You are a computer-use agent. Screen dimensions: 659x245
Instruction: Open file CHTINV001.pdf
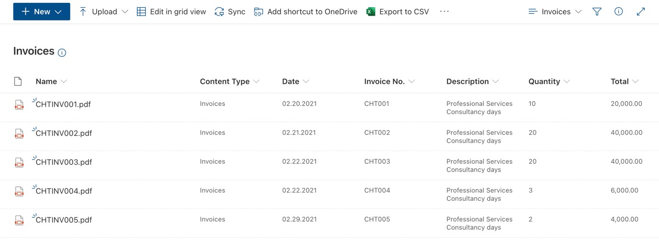[x=63, y=104]
